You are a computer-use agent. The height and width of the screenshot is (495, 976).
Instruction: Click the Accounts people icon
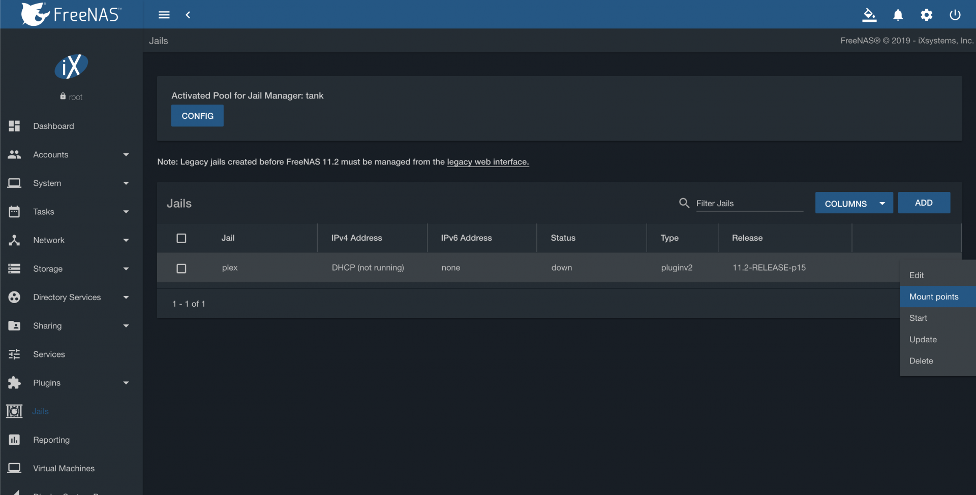pos(14,154)
